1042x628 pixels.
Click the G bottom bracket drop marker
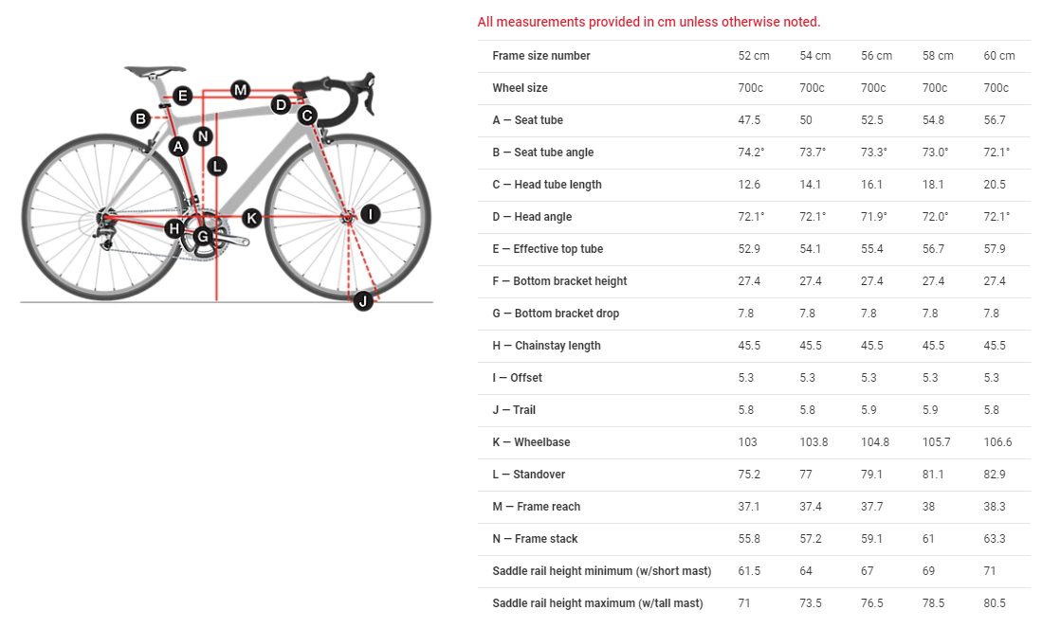coord(202,235)
